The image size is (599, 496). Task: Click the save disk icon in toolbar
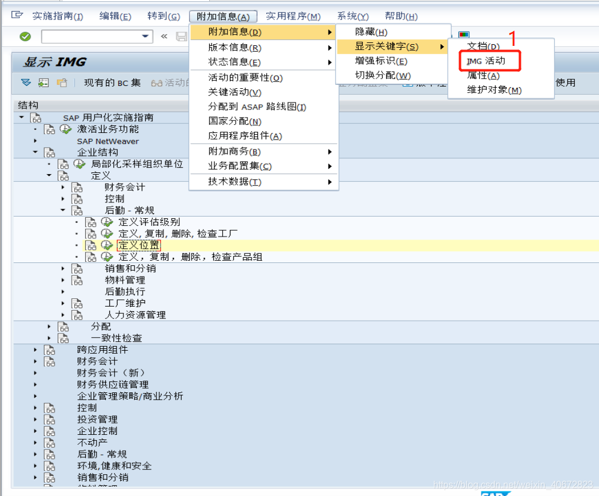point(182,36)
